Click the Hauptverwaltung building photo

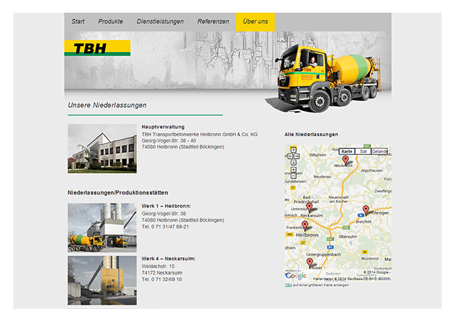click(x=102, y=149)
